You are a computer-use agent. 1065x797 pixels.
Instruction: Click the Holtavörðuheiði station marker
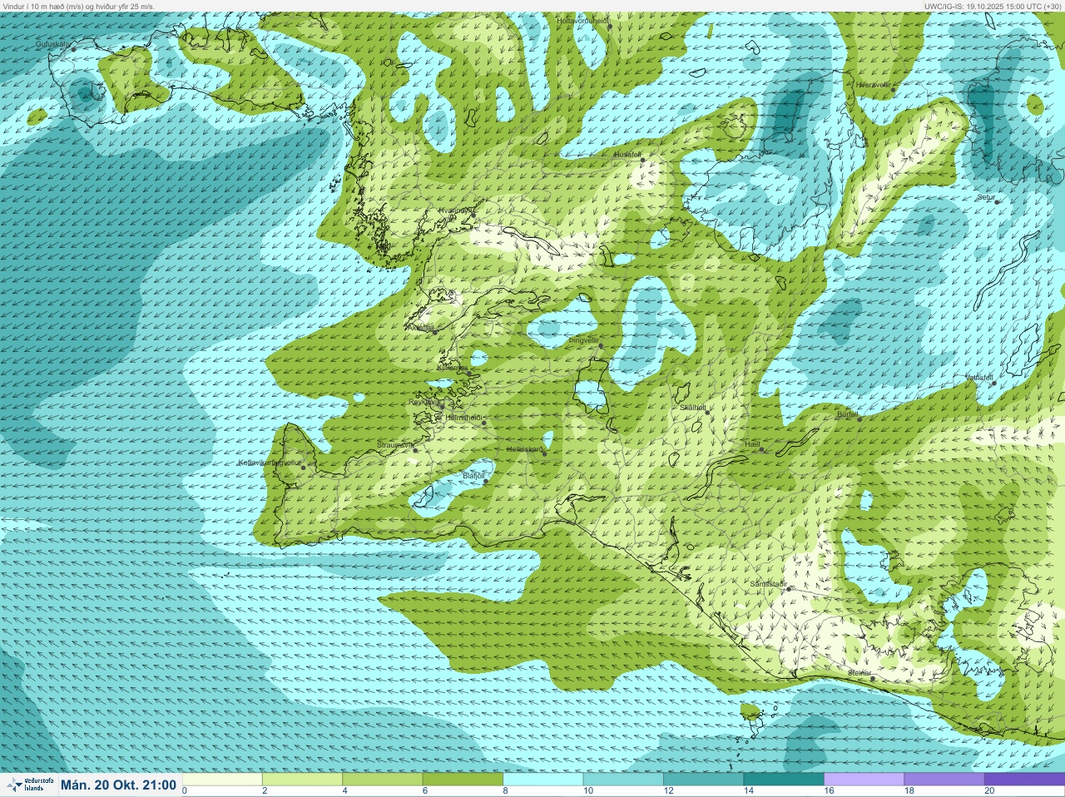(609, 27)
